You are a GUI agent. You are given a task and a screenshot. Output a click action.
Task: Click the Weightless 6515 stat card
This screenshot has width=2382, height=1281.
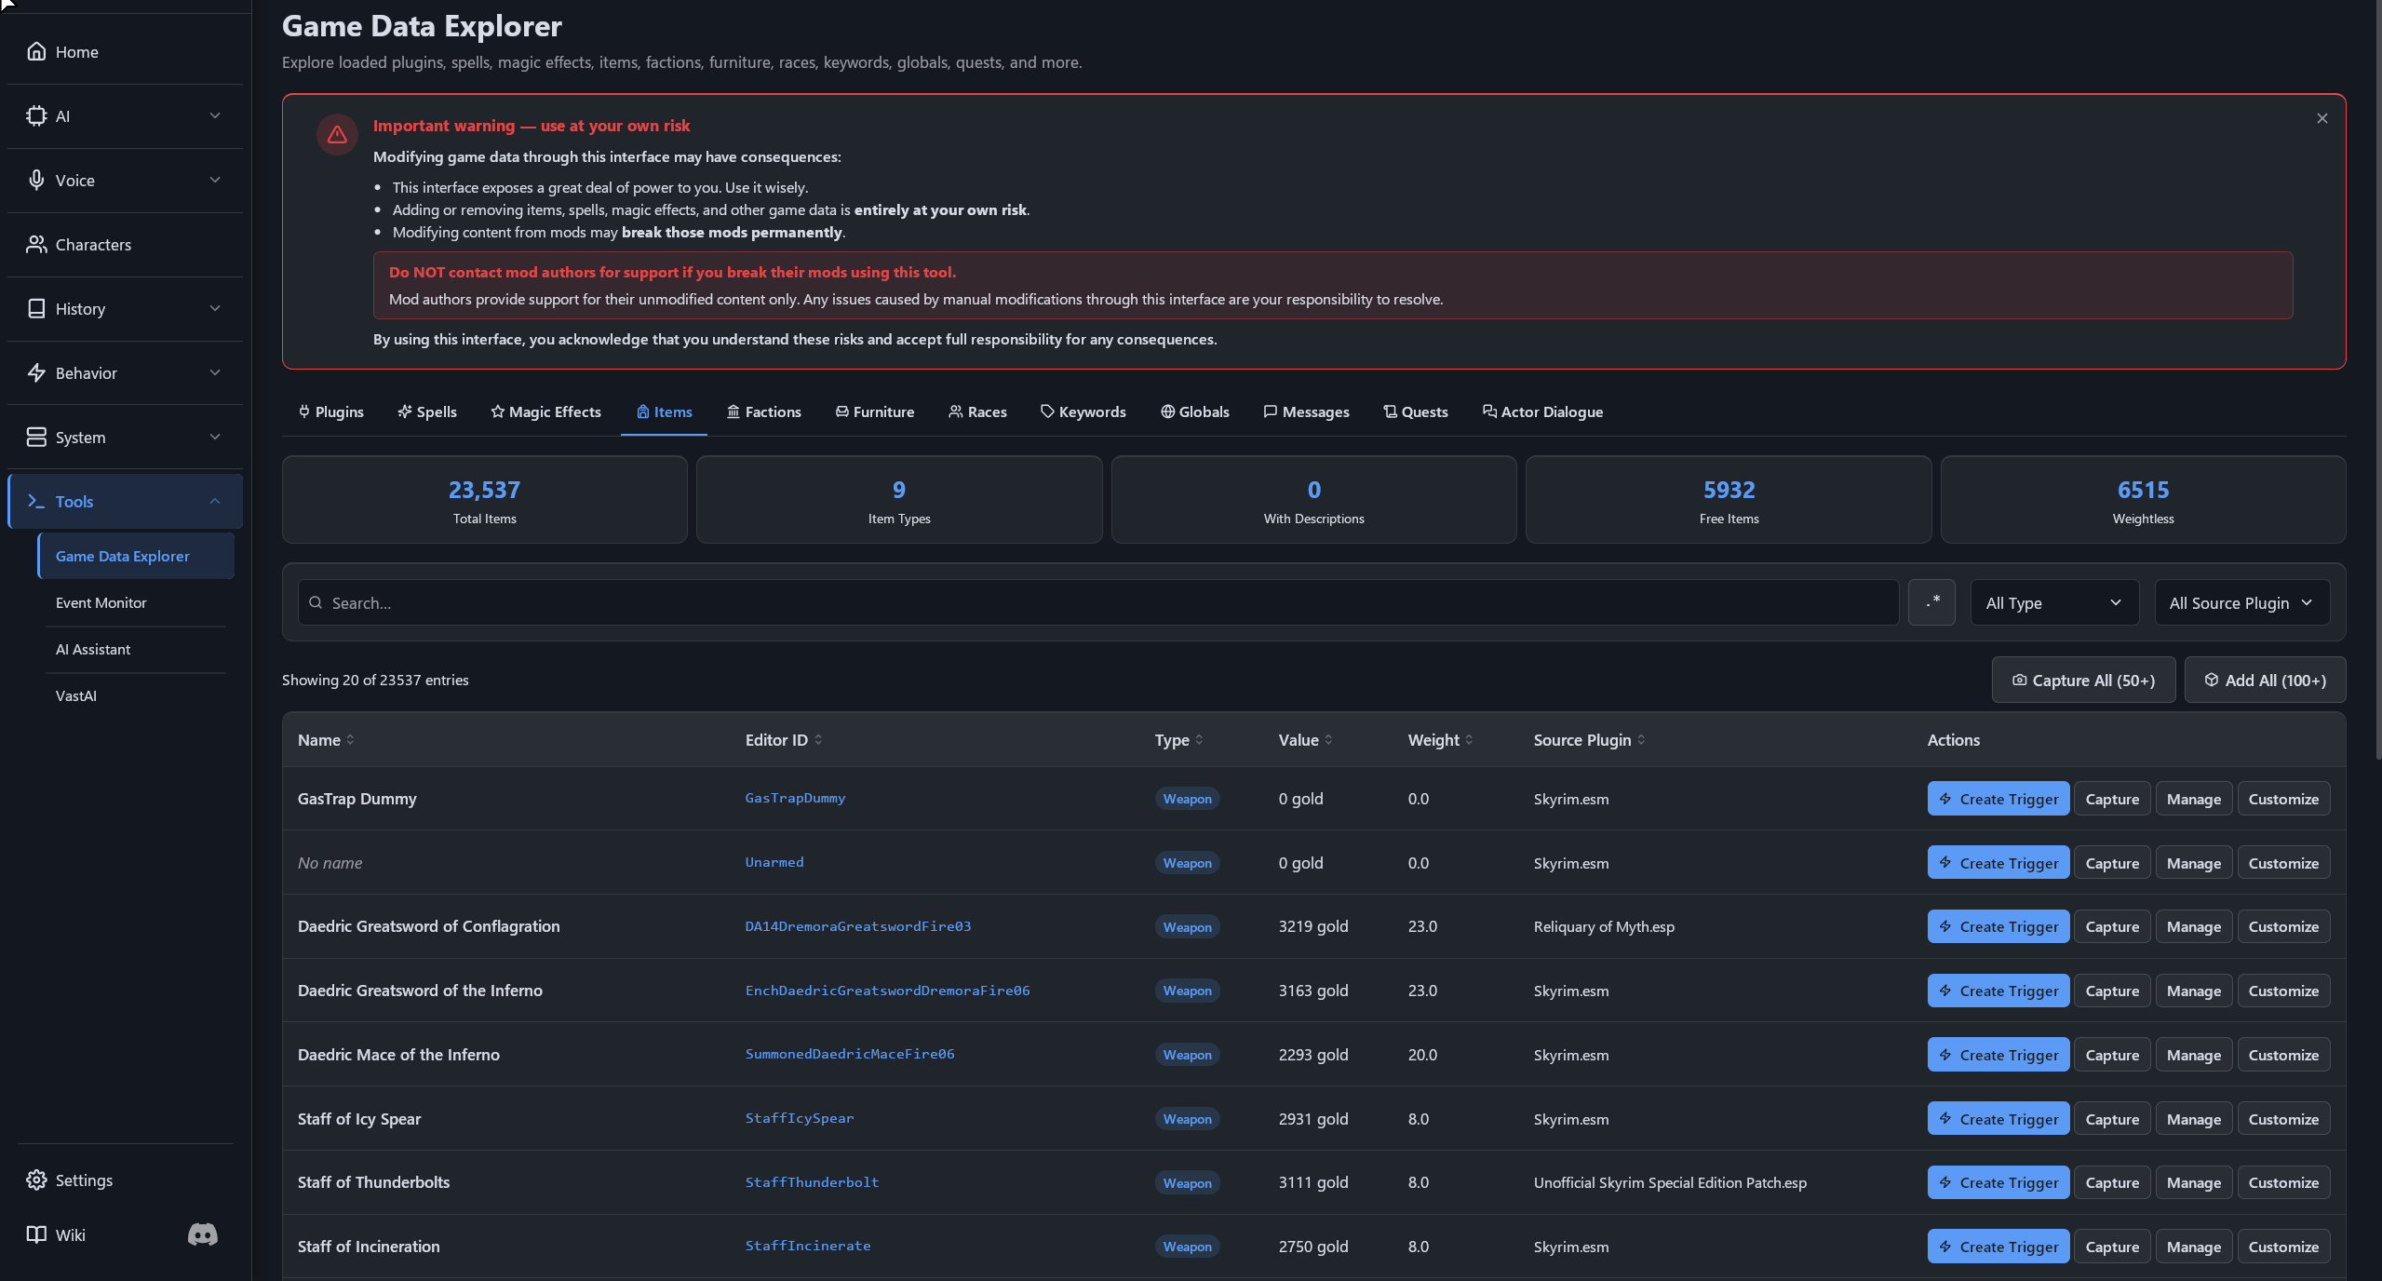coord(2143,500)
